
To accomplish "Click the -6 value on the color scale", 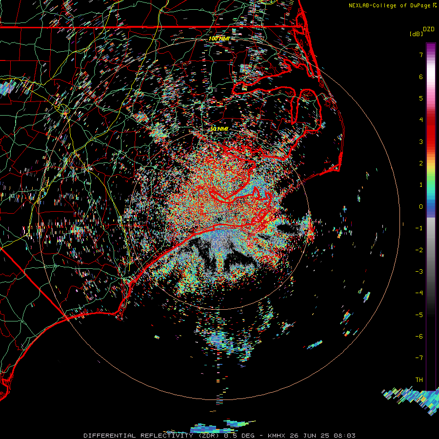I will click(x=419, y=337).
